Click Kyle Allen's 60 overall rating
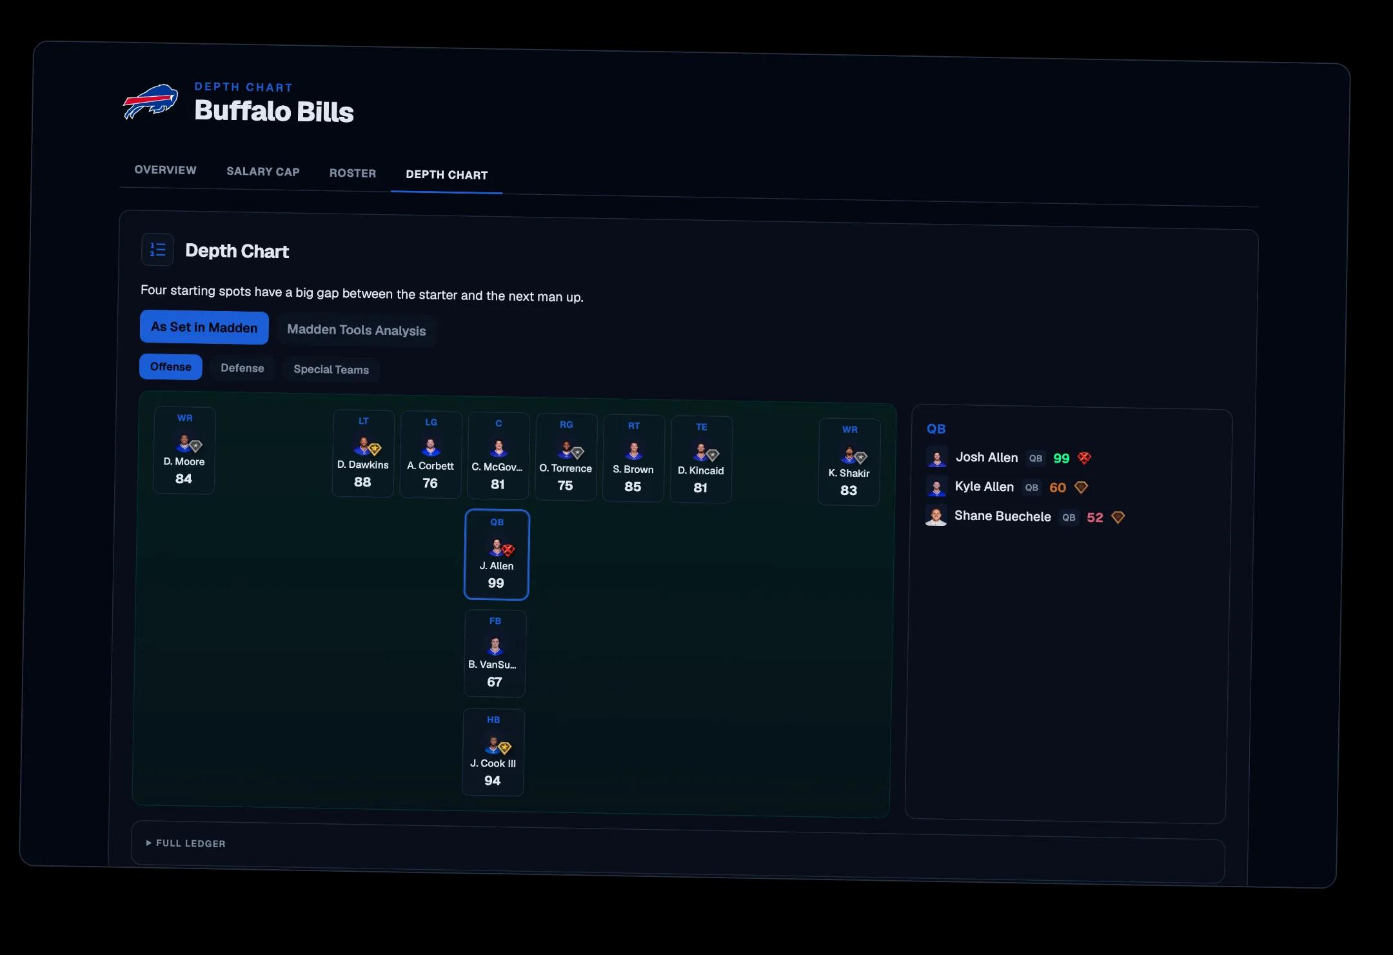This screenshot has height=955, width=1393. point(1058,488)
